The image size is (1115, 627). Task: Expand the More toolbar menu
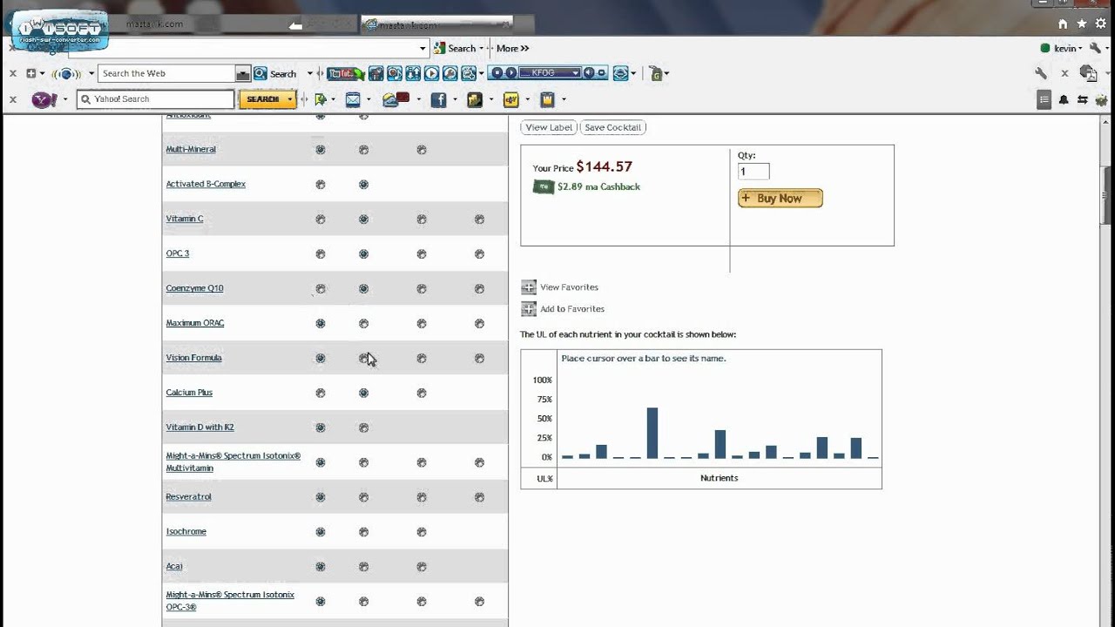point(512,49)
